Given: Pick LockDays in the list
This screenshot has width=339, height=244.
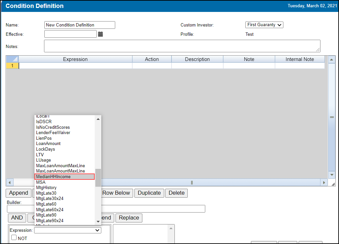Looking at the screenshot, I should coord(65,149).
